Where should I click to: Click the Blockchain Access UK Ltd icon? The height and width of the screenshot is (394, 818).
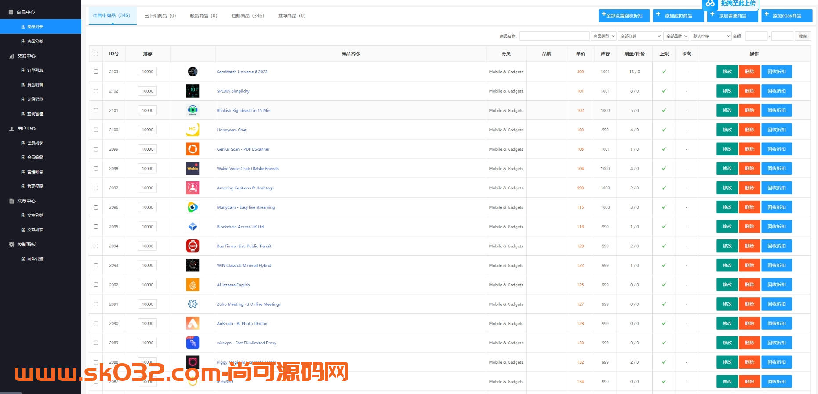point(193,227)
